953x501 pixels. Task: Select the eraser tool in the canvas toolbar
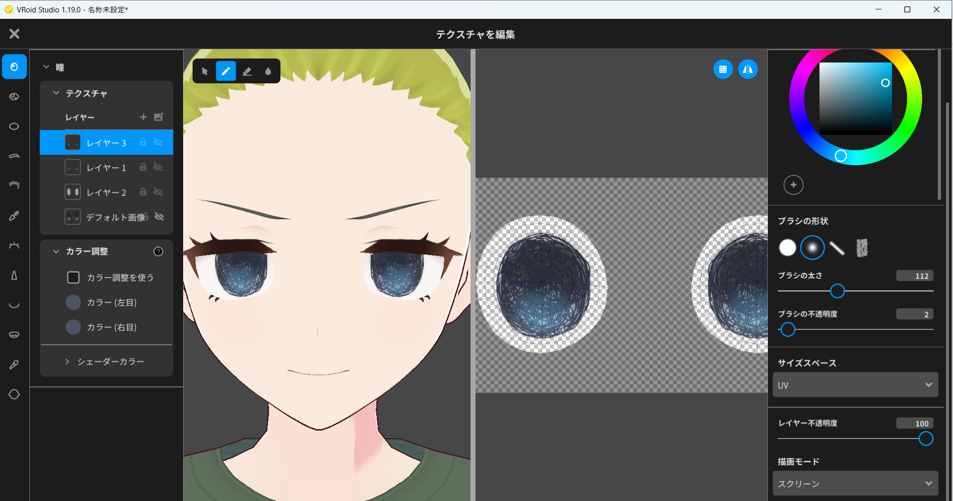(247, 71)
